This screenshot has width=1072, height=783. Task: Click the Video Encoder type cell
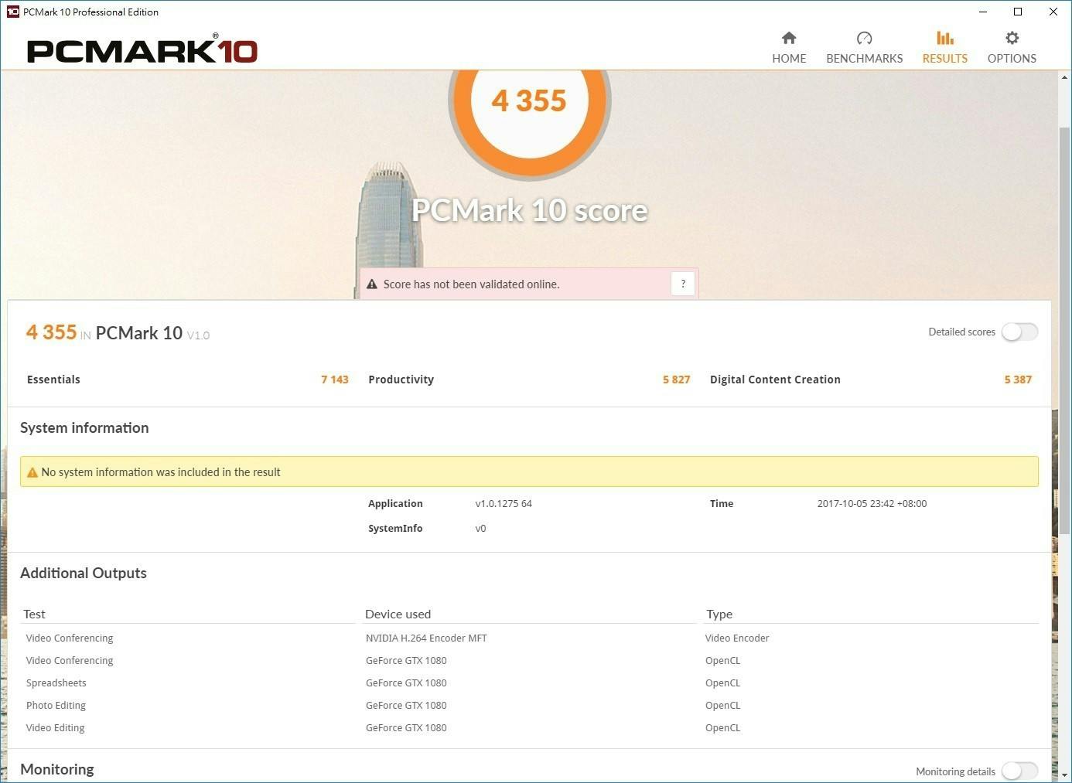(737, 638)
